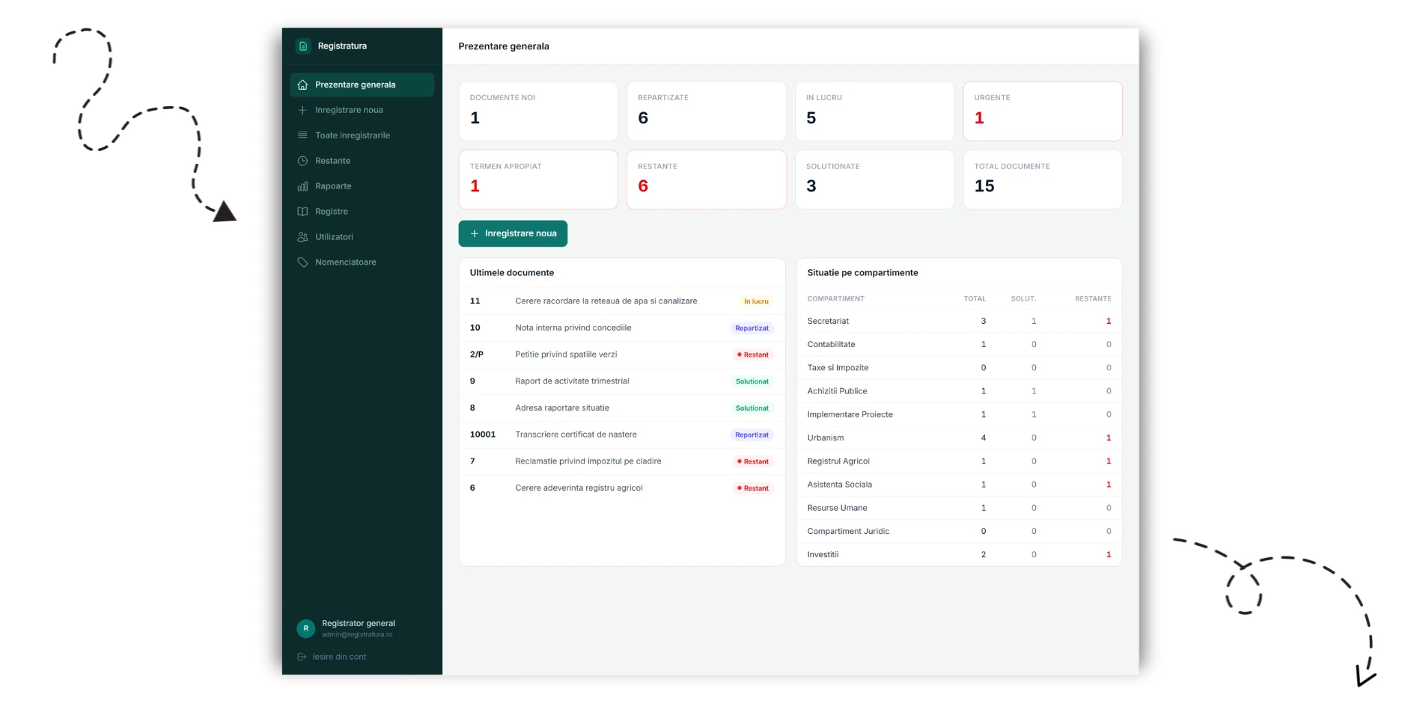Open the In lucru stat card
The height and width of the screenshot is (703, 1420).
click(874, 111)
